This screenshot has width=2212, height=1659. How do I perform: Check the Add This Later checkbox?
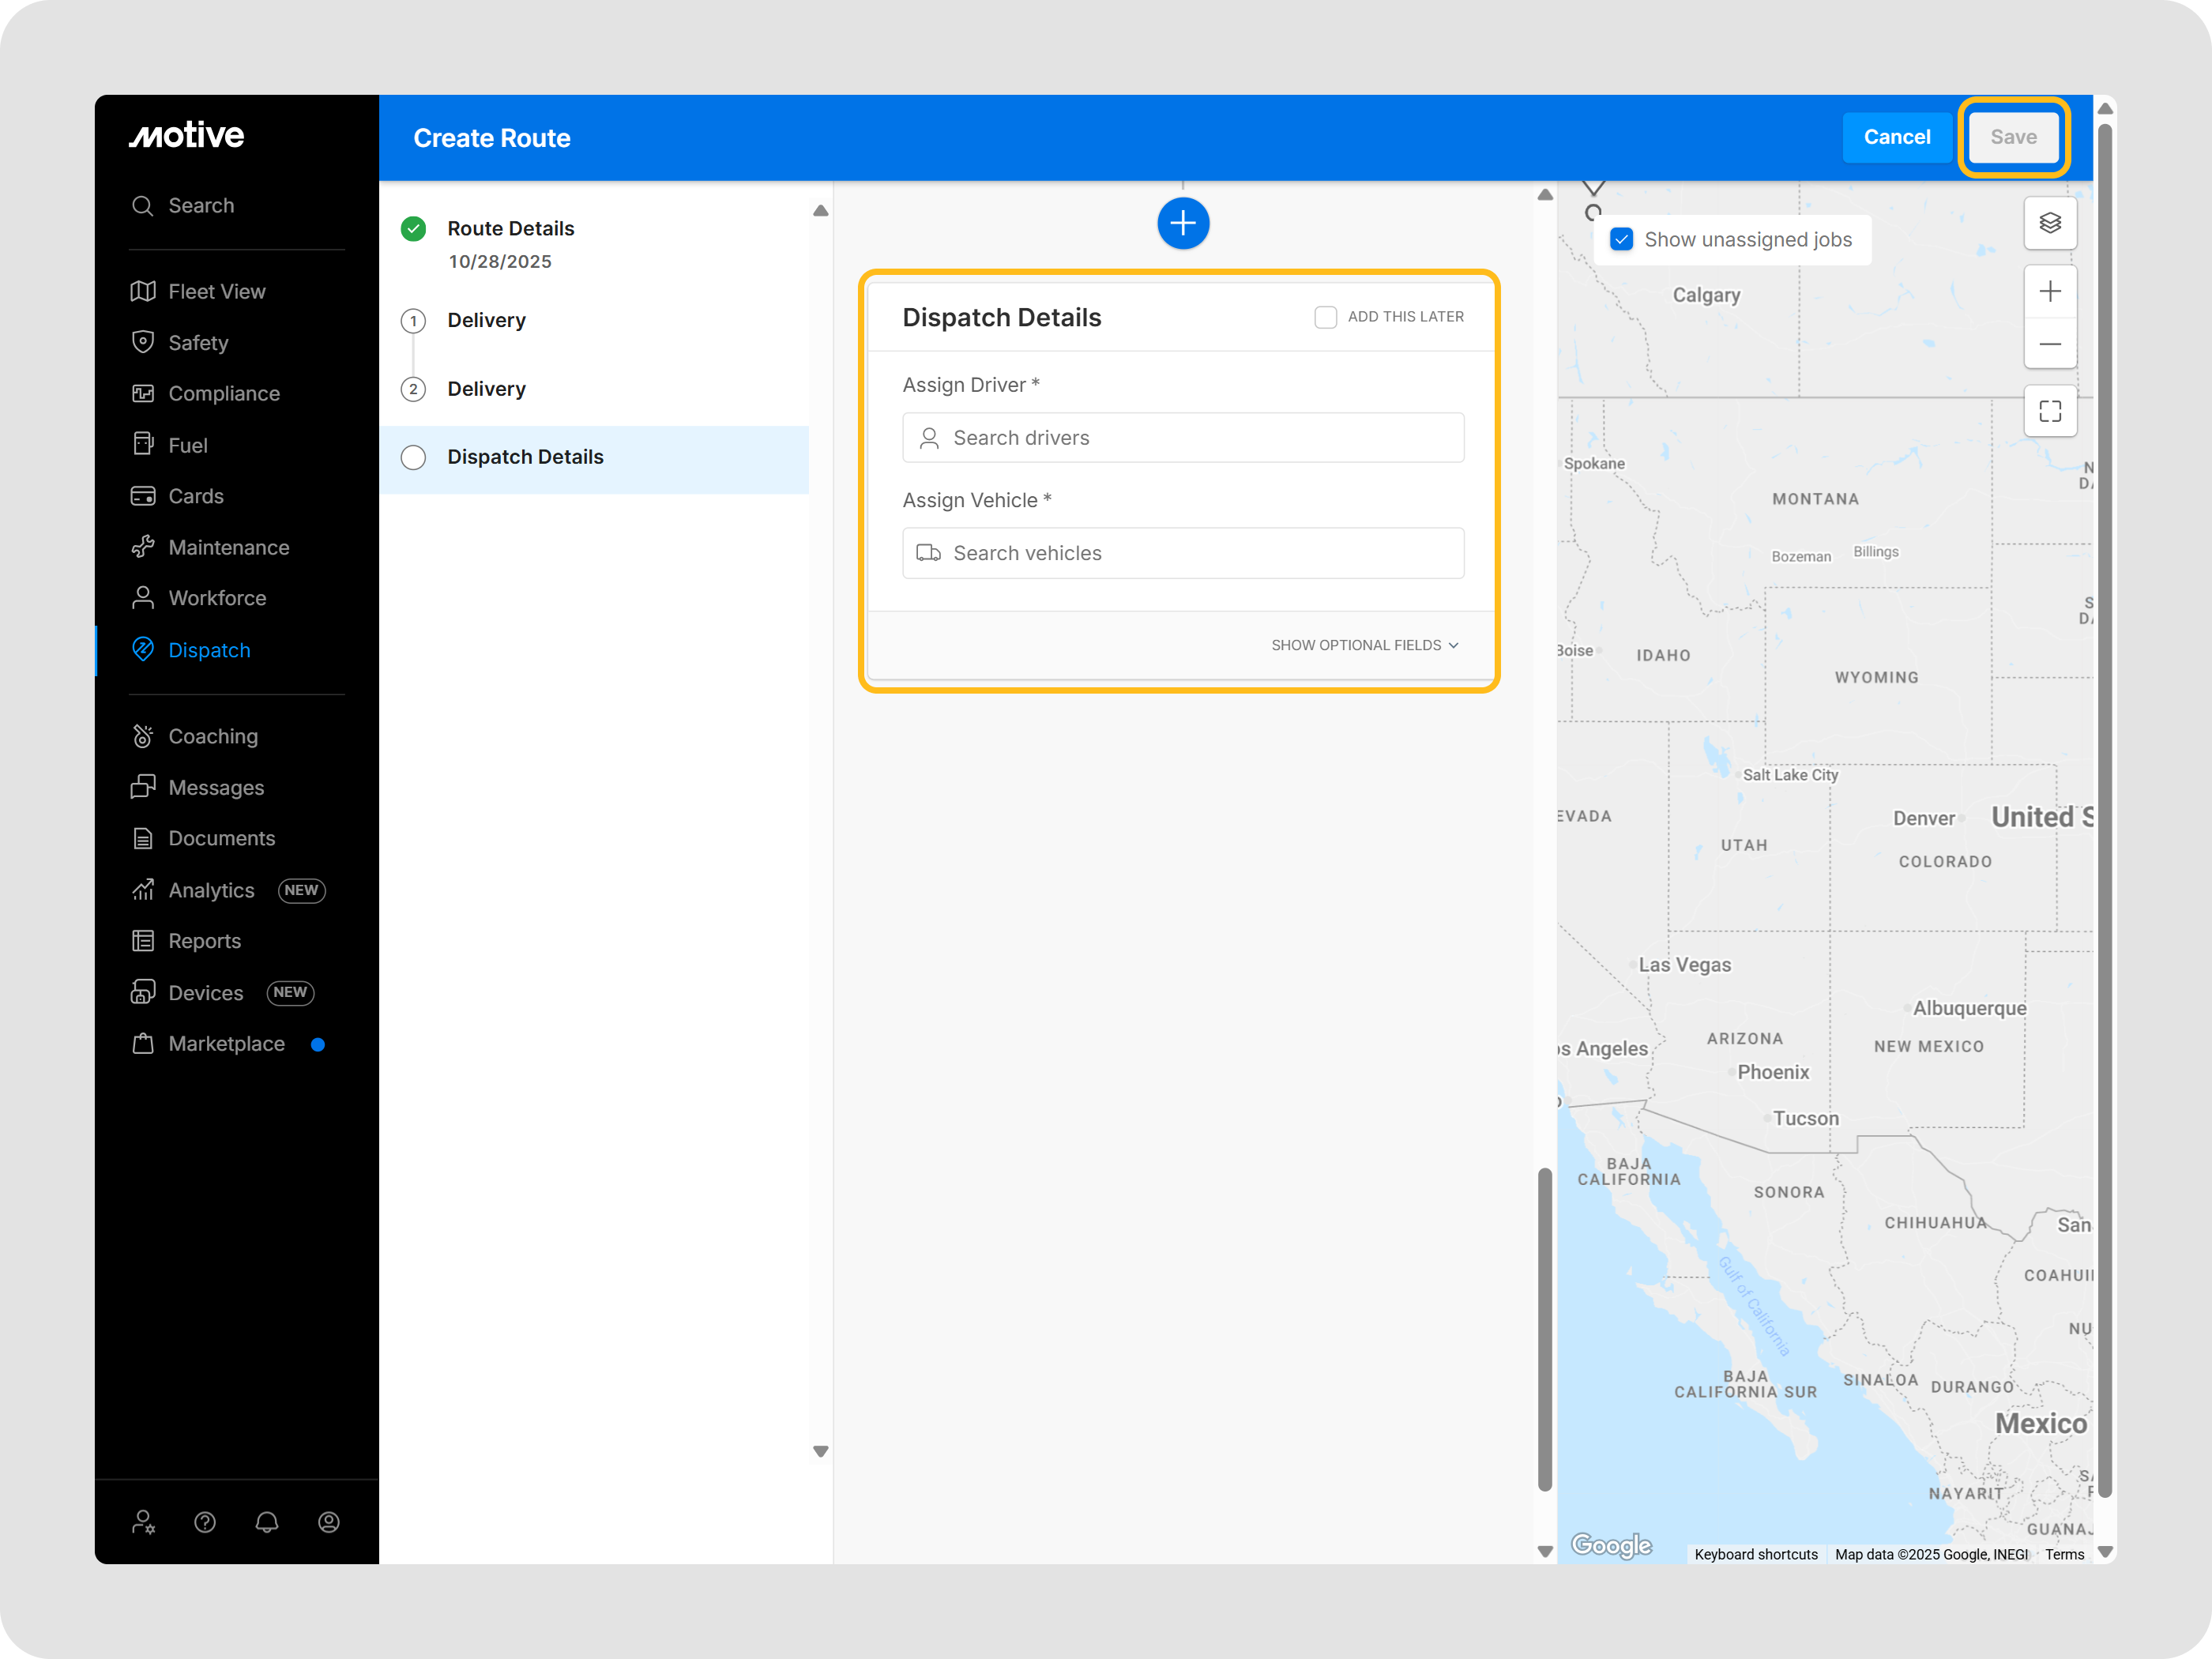coord(1325,317)
